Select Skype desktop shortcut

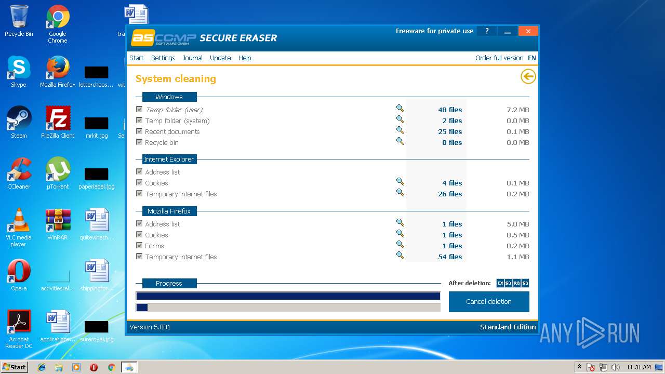(x=19, y=72)
